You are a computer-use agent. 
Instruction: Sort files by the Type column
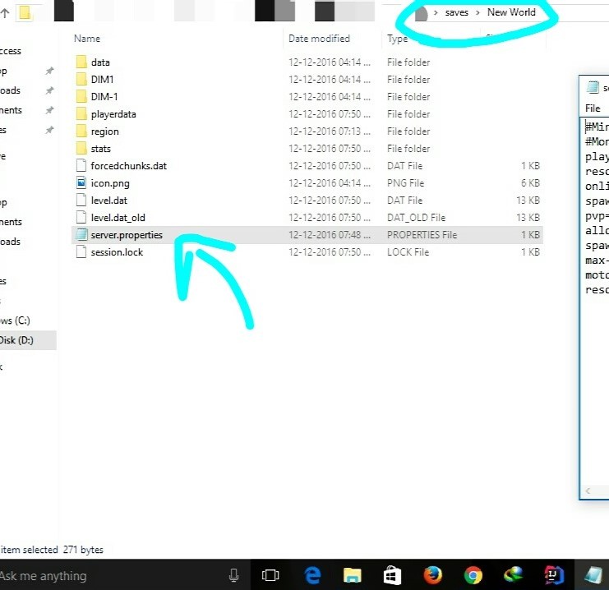[398, 39]
